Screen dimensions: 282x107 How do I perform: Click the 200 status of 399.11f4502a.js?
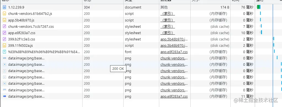(x=87, y=46)
